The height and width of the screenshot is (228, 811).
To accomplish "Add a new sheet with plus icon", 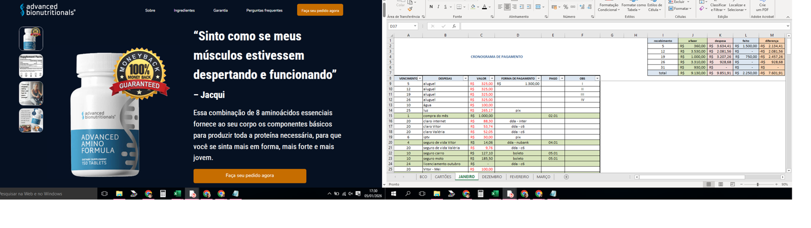I will coord(566,177).
